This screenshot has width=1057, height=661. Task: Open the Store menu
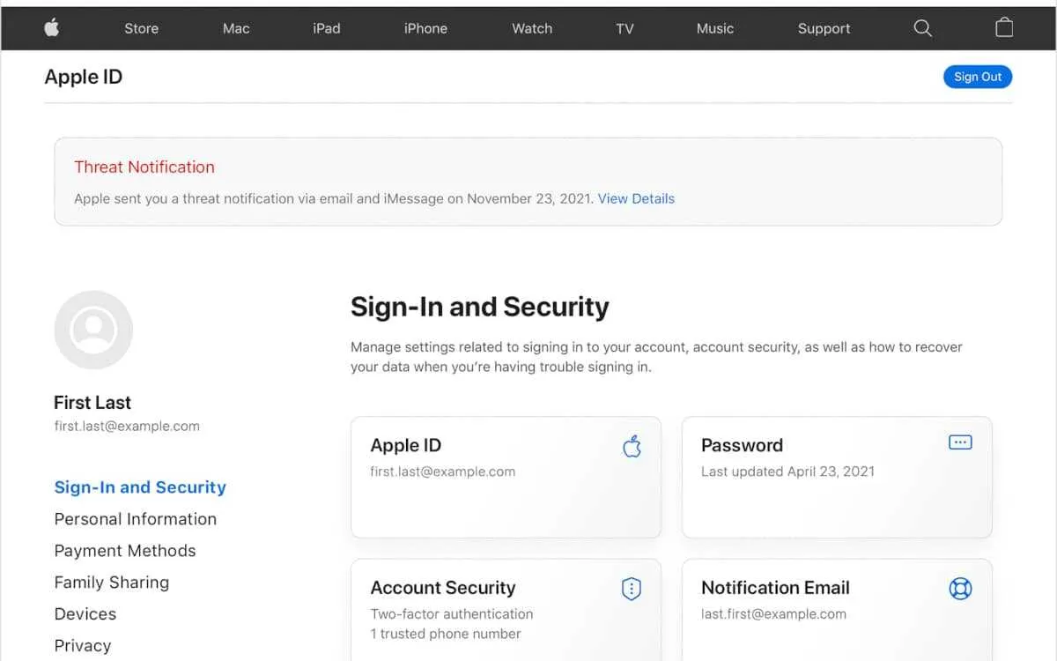tap(141, 28)
